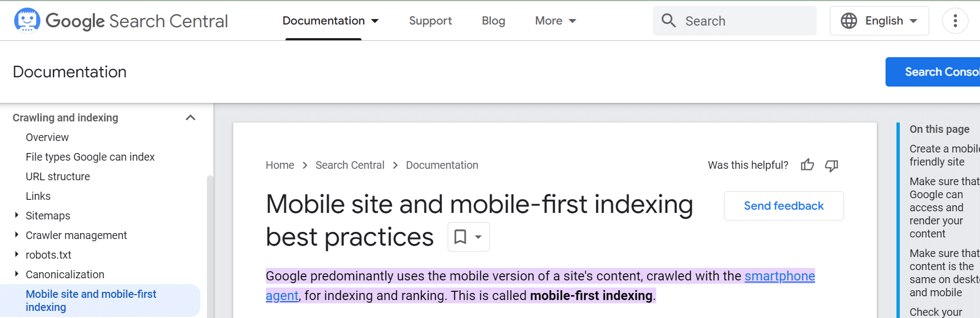Viewport: 980px width, 318px height.
Task: Open the Search Central breadcrumb link
Action: (350, 165)
